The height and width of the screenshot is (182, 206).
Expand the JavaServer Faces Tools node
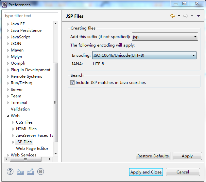[13, 136]
